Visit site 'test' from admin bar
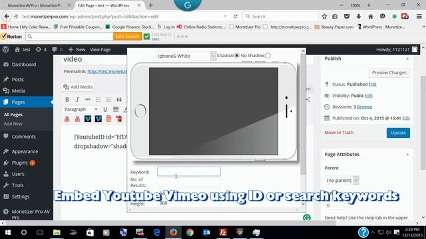 (23, 50)
